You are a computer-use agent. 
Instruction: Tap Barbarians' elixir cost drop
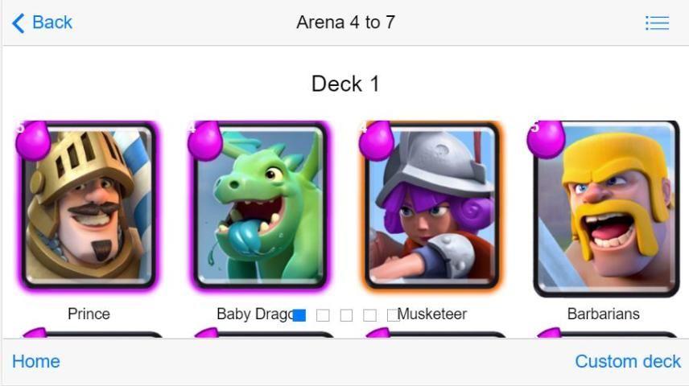click(x=546, y=140)
